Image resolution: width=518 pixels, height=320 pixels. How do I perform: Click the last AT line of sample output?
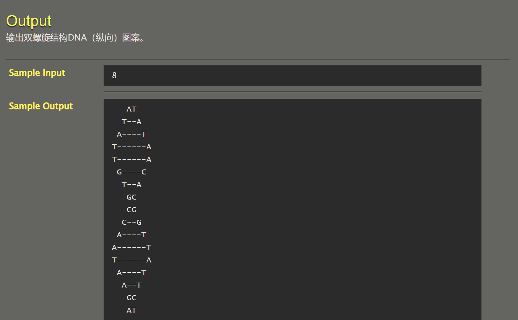coord(132,310)
